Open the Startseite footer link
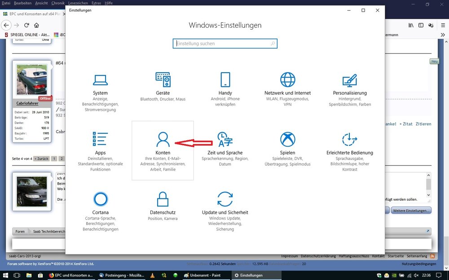 pyautogui.click(x=396, y=256)
